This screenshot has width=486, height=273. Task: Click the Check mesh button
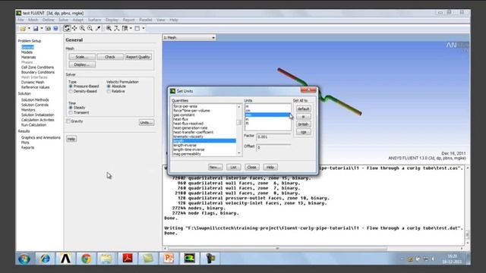tap(109, 57)
